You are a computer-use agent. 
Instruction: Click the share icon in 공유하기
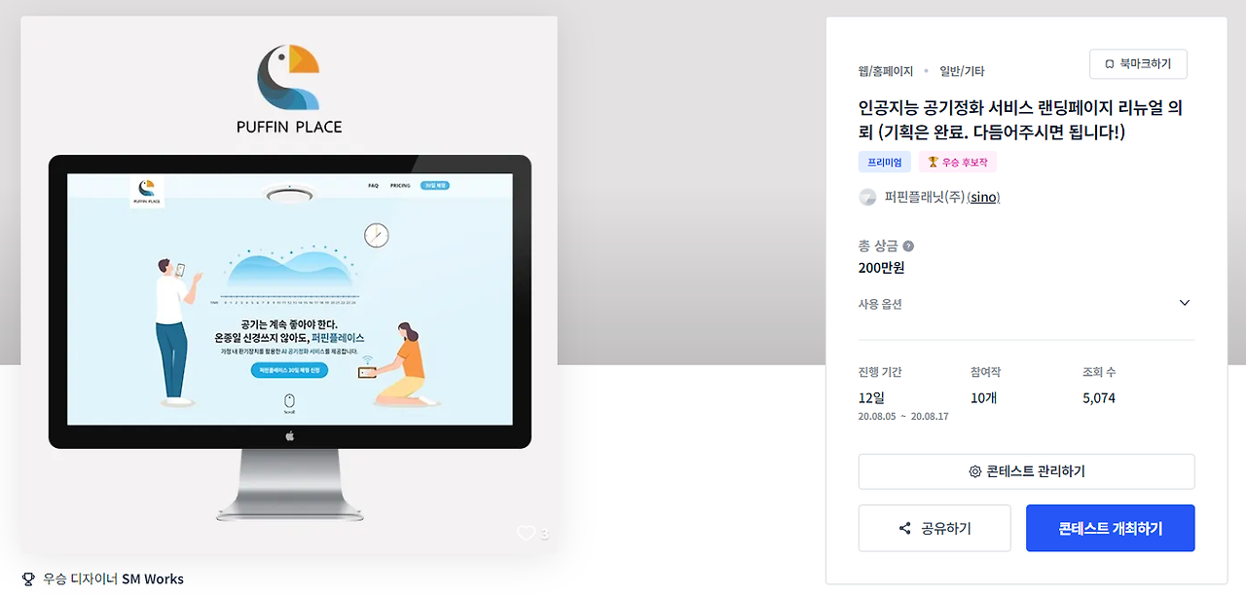(x=904, y=529)
